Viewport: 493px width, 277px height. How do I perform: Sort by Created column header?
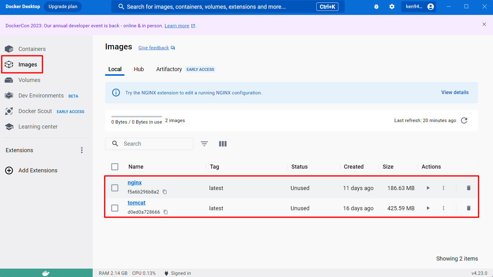pos(354,167)
